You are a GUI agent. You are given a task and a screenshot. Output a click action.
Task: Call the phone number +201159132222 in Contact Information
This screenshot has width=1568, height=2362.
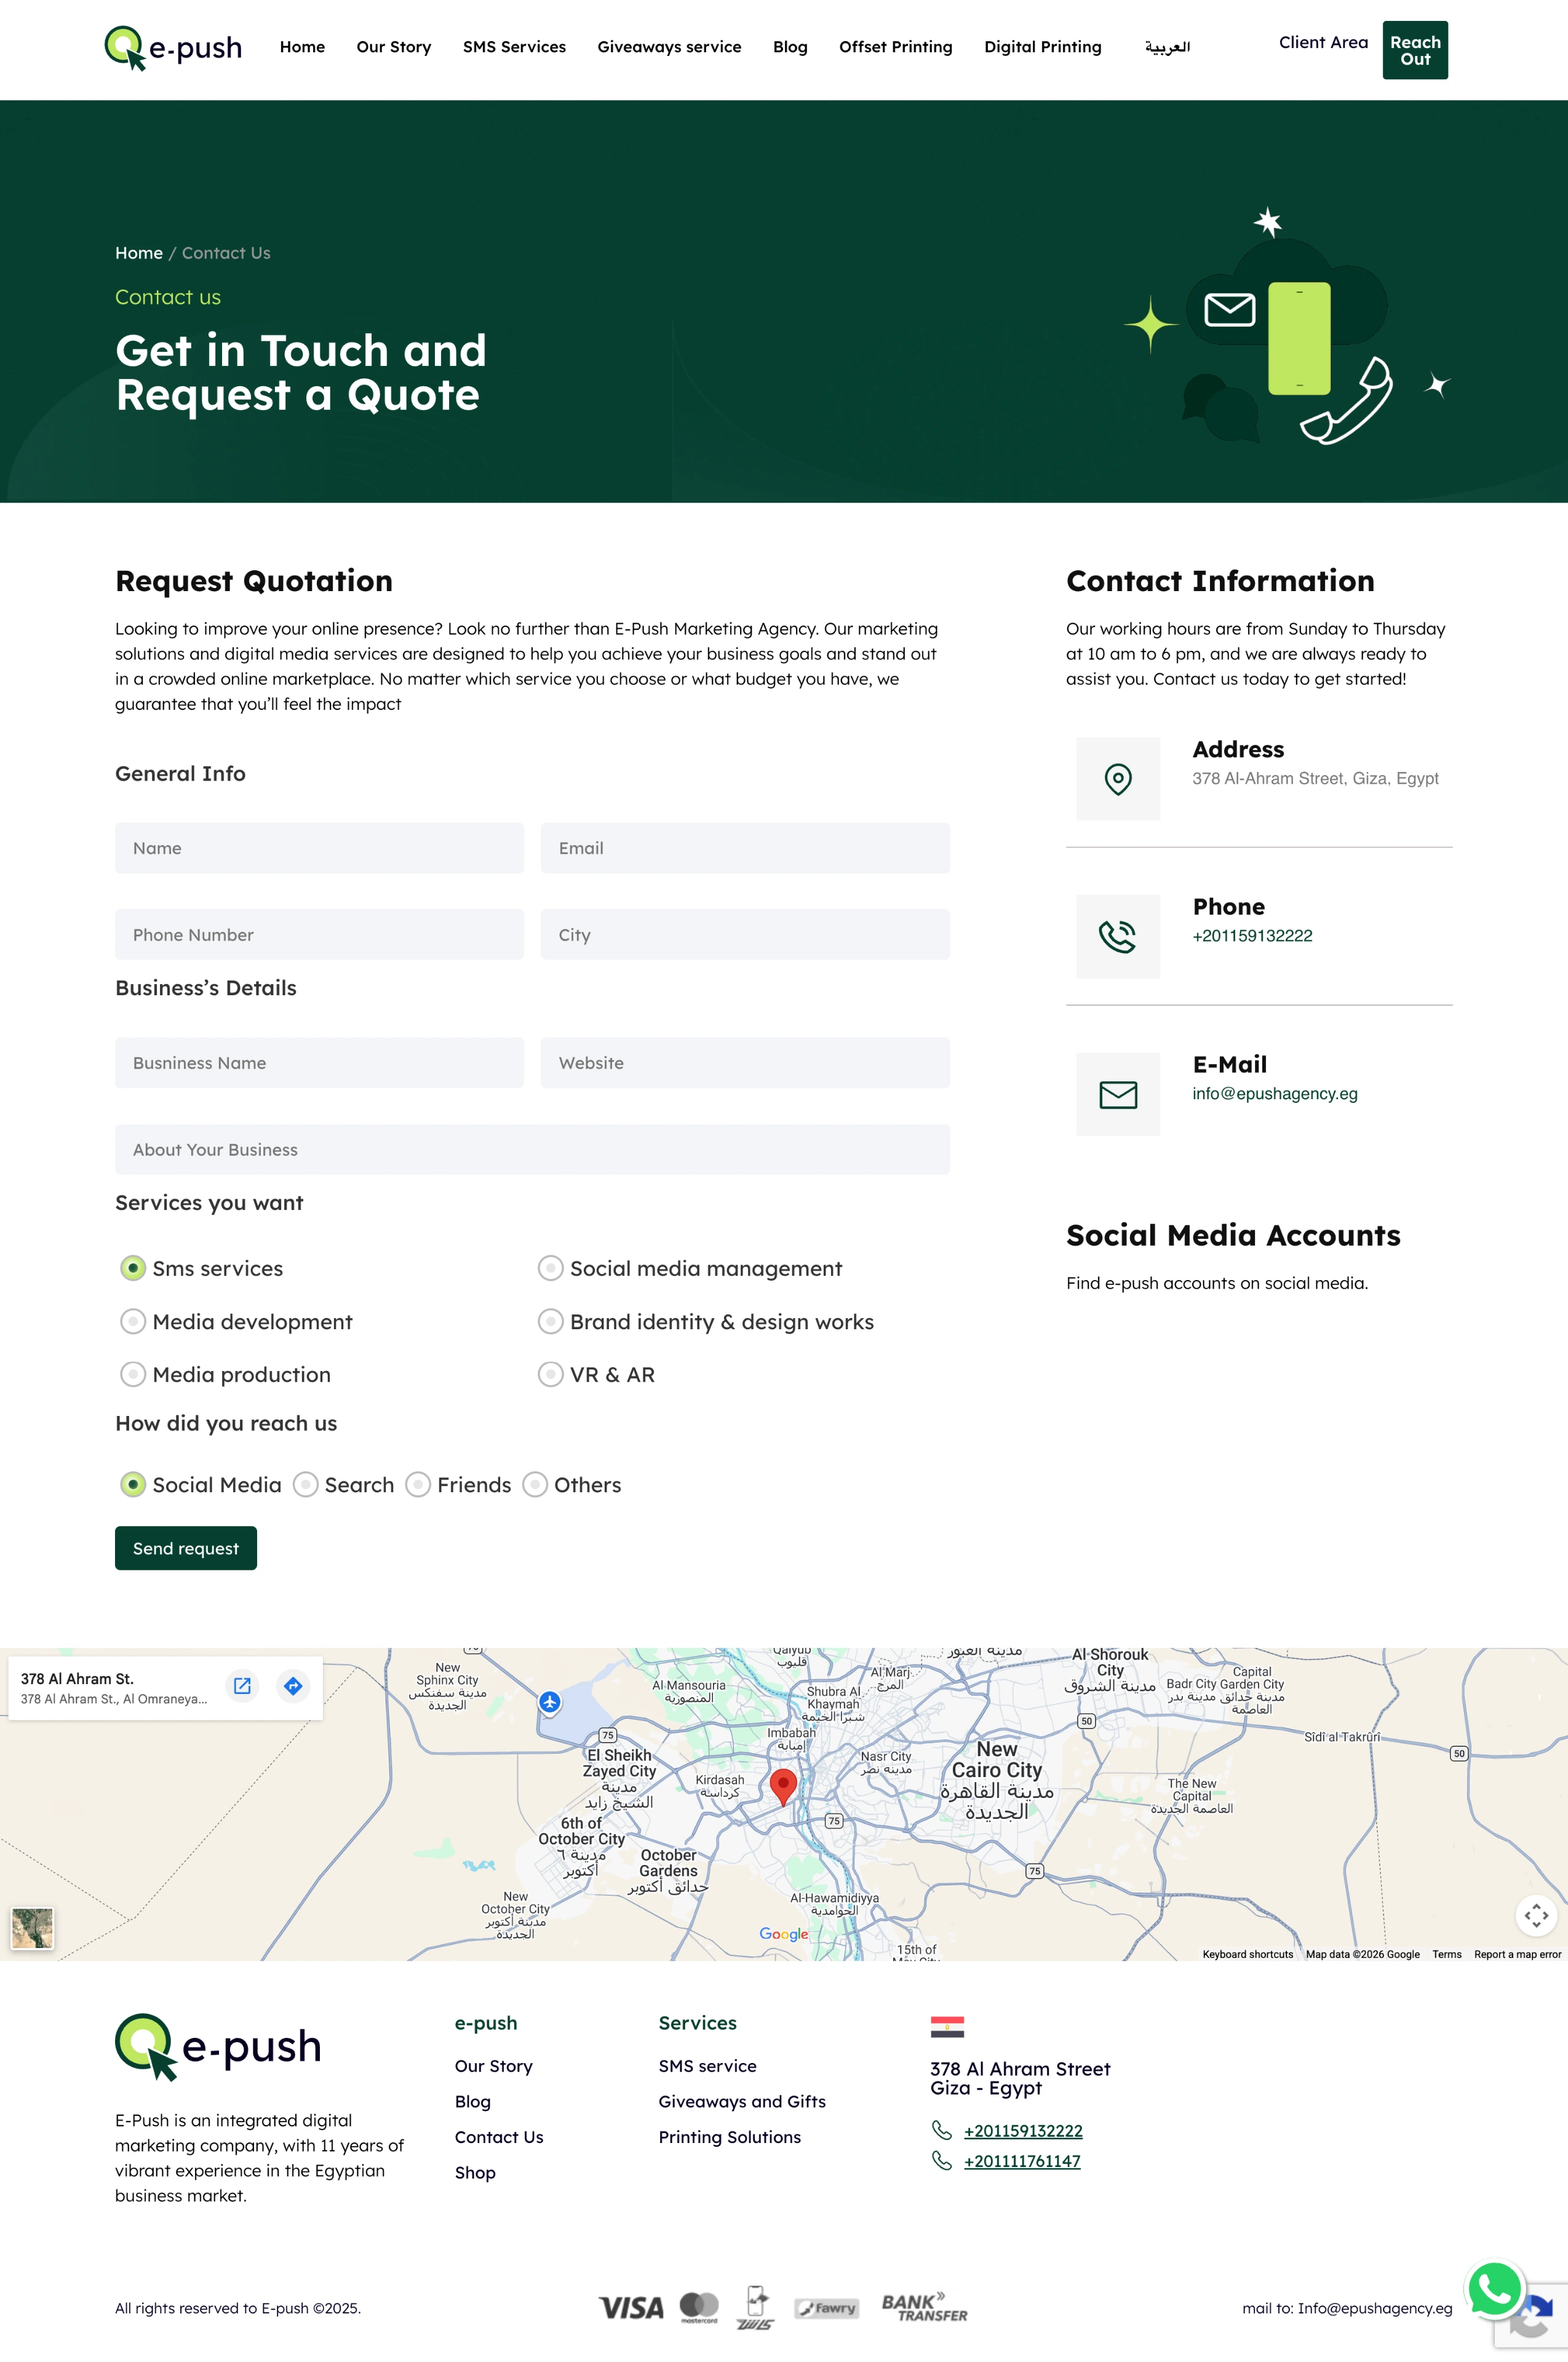tap(1252, 936)
